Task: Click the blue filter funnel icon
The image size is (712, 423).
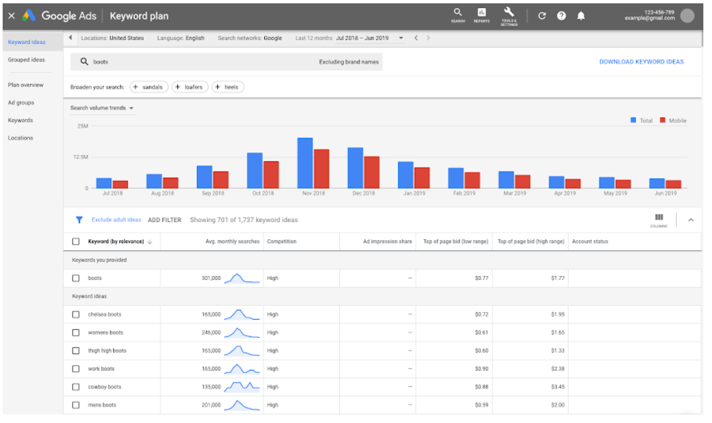Action: [x=79, y=219]
